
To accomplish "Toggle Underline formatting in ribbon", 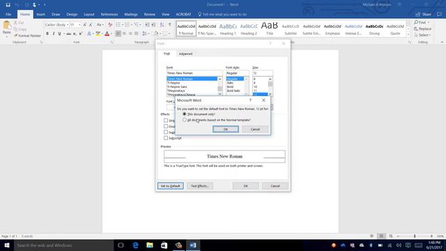I will tap(59, 33).
